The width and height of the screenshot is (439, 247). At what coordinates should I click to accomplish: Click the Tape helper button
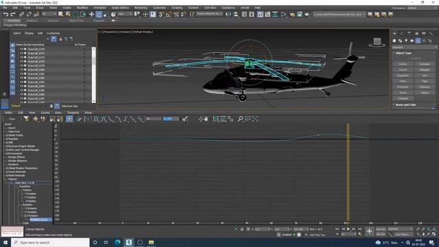tap(425, 81)
